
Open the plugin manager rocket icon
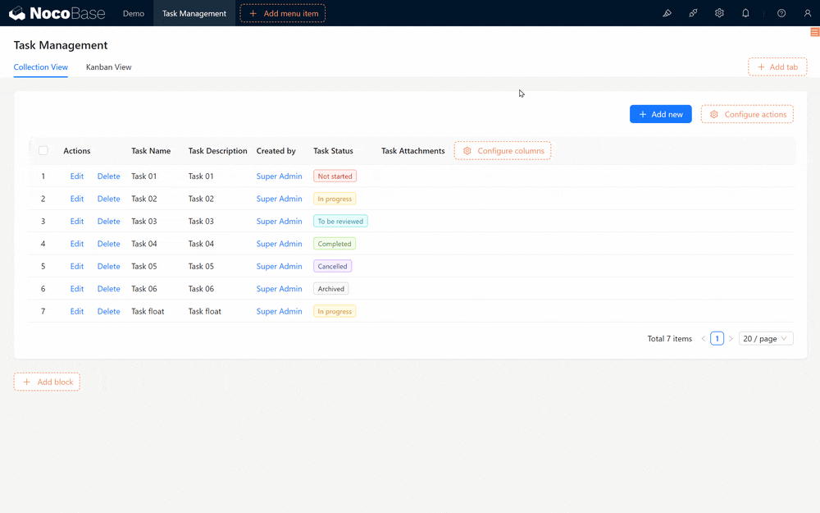click(693, 13)
